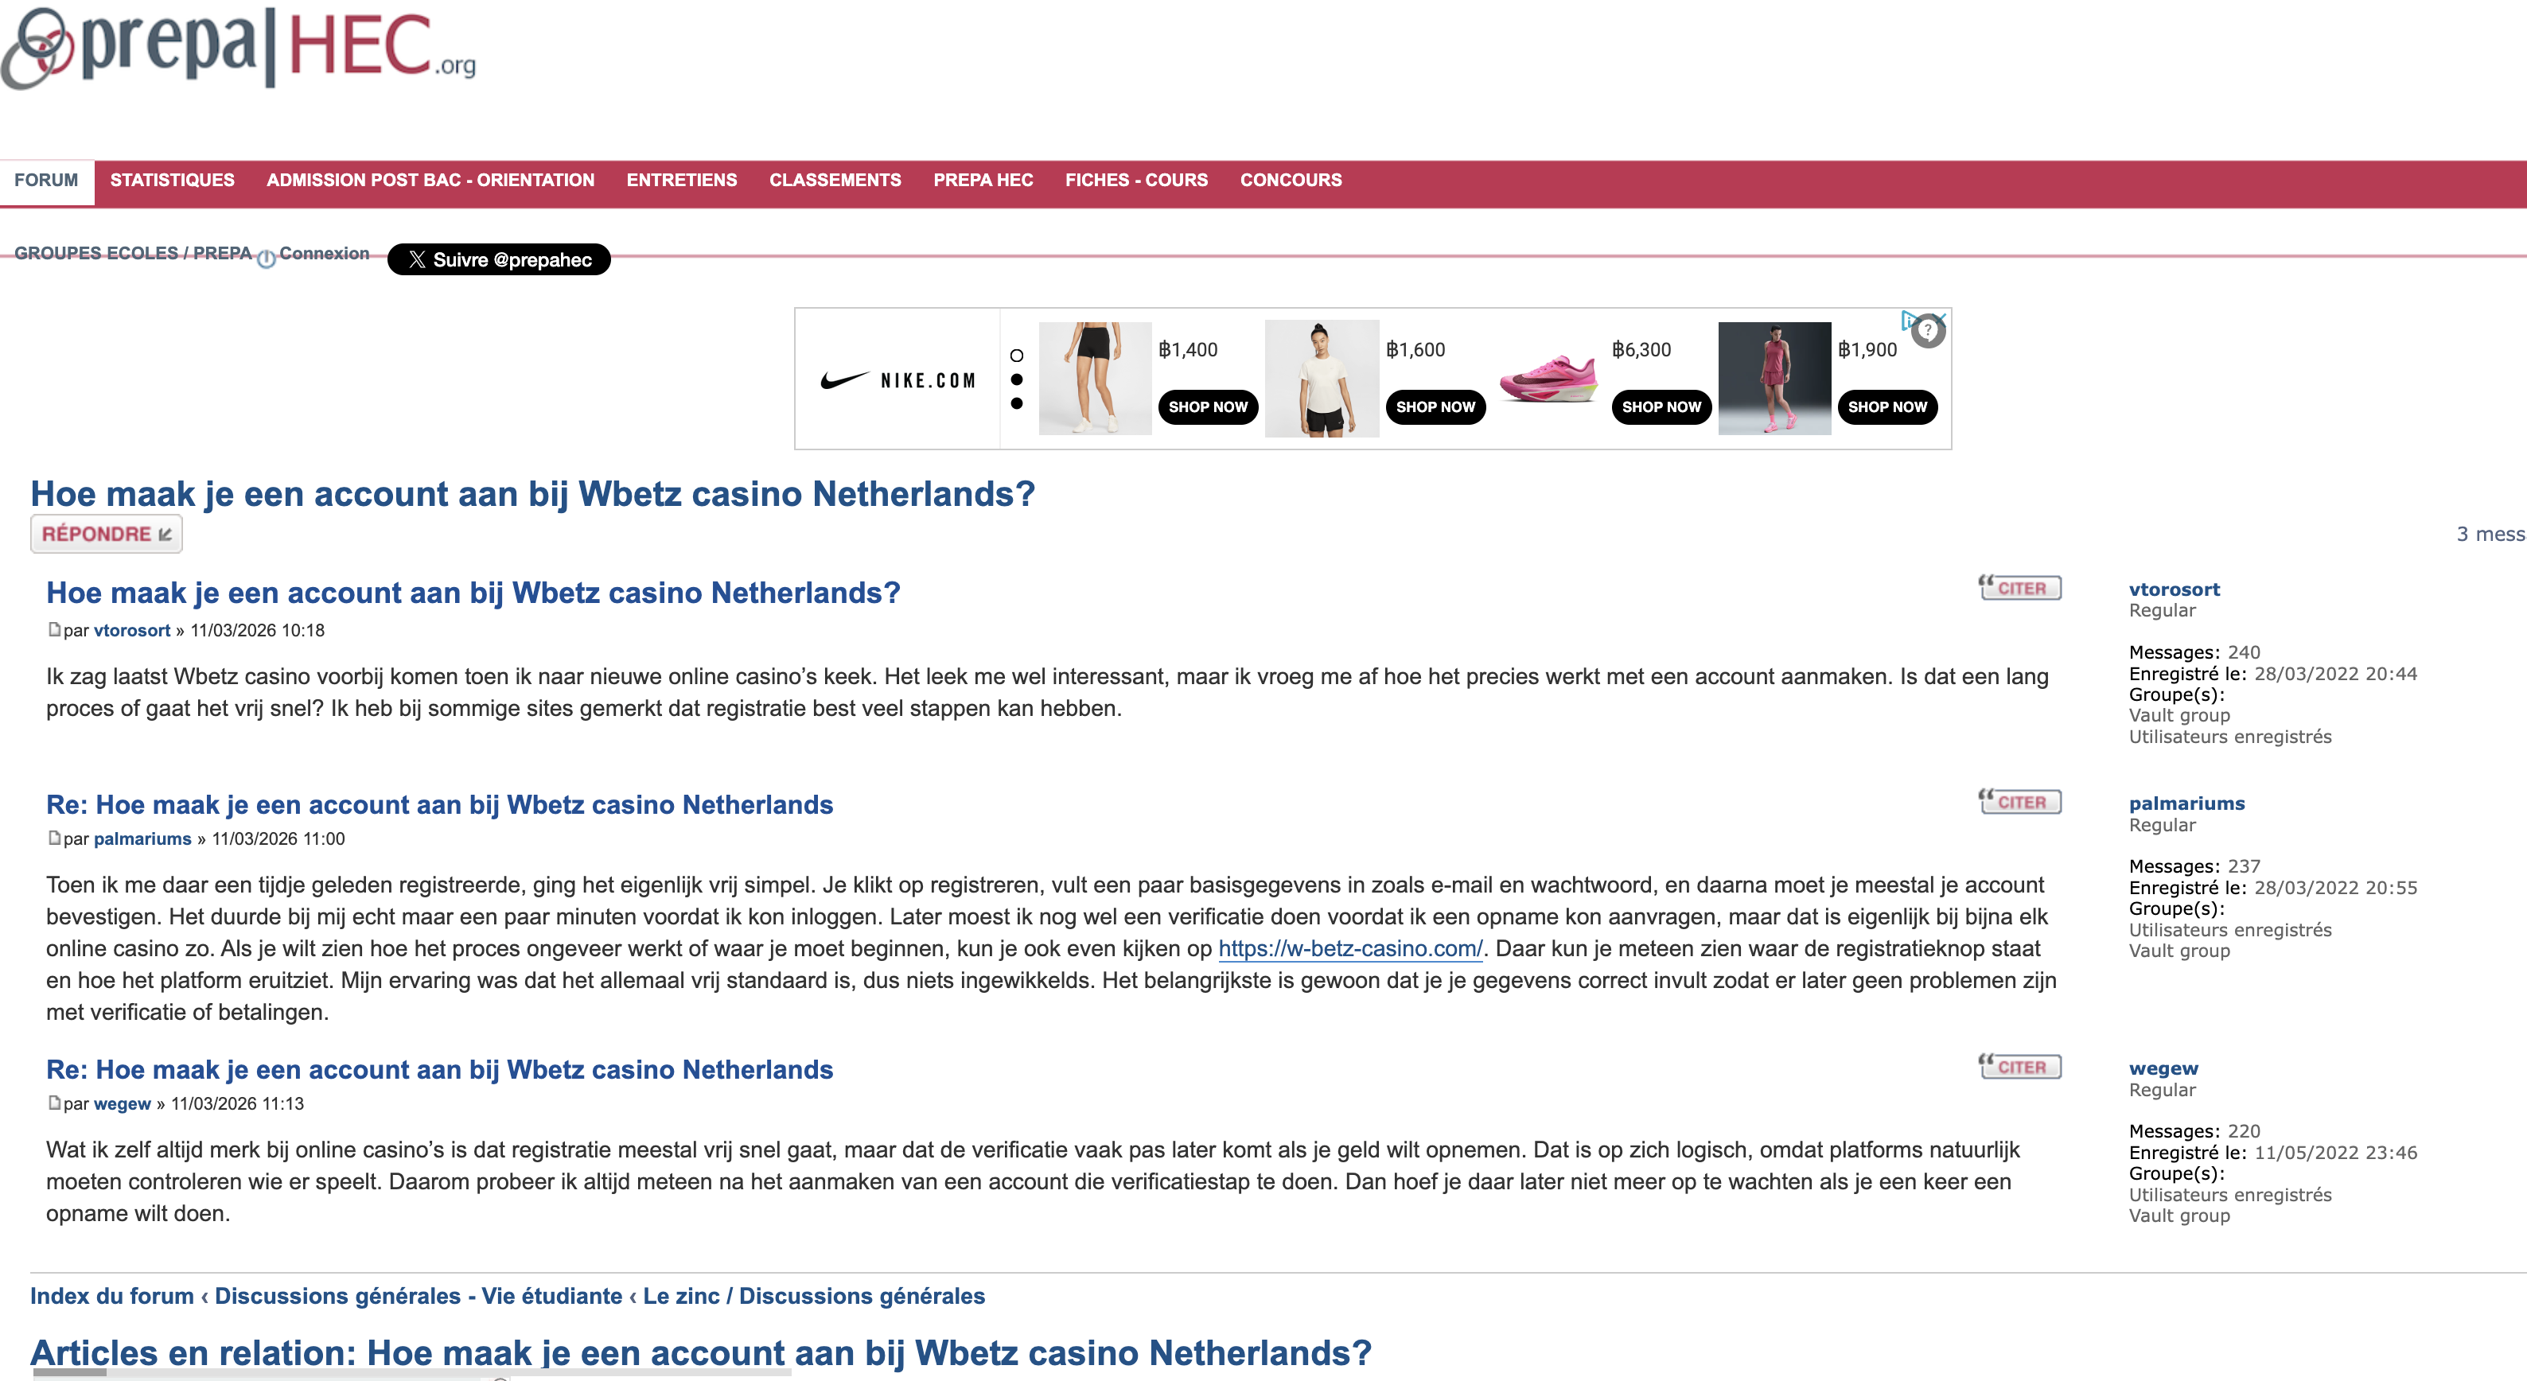Click the Nike swoosh logo in the ad
Image resolution: width=2527 pixels, height=1381 pixels.
[845, 380]
